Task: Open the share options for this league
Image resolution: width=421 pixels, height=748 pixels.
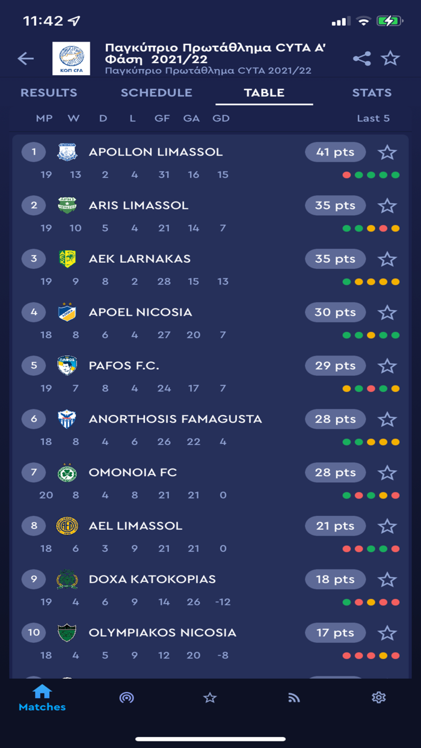Action: pos(361,58)
